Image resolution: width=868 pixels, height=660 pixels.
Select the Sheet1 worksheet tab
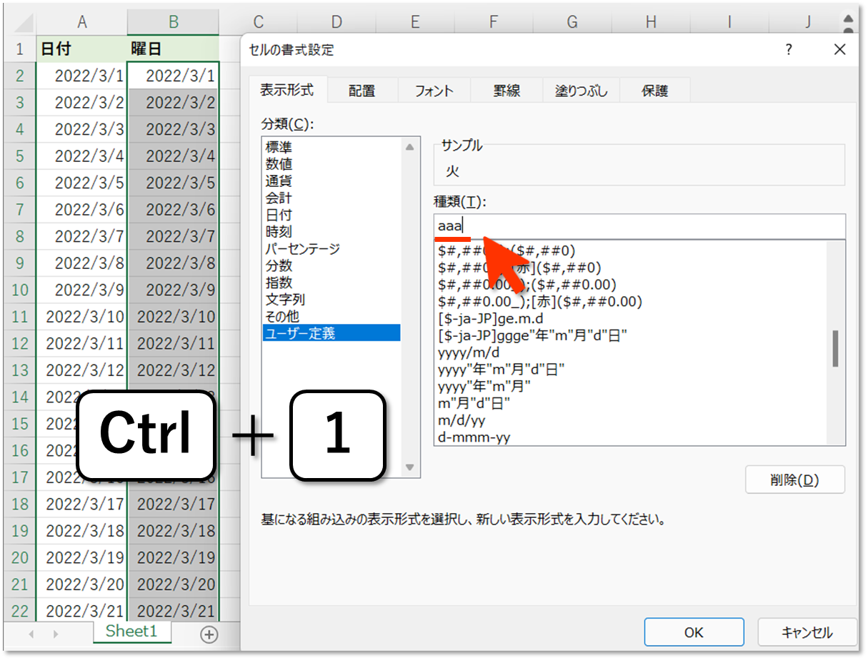pyautogui.click(x=131, y=631)
